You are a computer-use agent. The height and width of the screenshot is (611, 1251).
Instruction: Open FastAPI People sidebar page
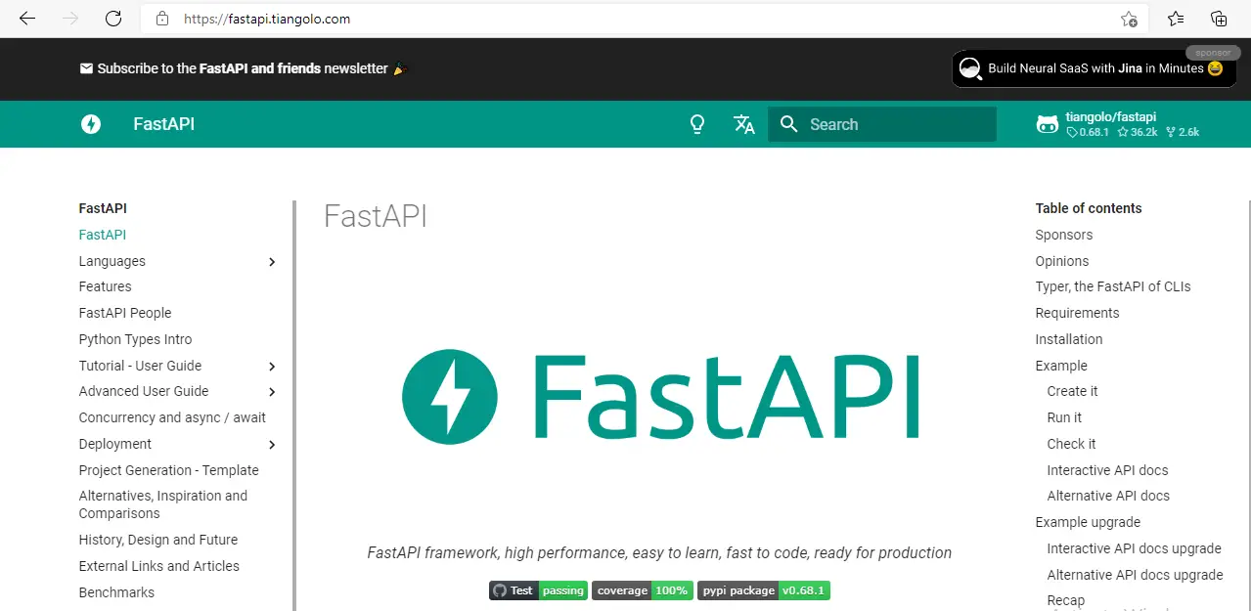(x=125, y=313)
